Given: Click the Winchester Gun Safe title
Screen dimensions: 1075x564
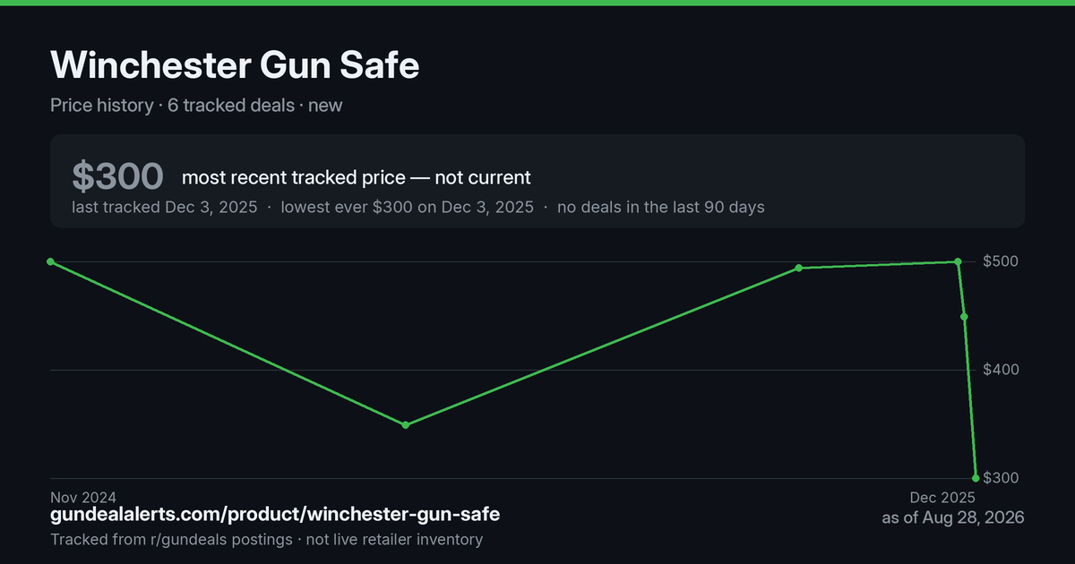Looking at the screenshot, I should click(235, 65).
